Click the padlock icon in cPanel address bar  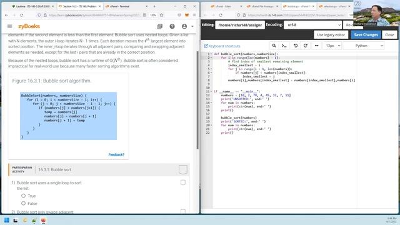(x=244, y=15)
